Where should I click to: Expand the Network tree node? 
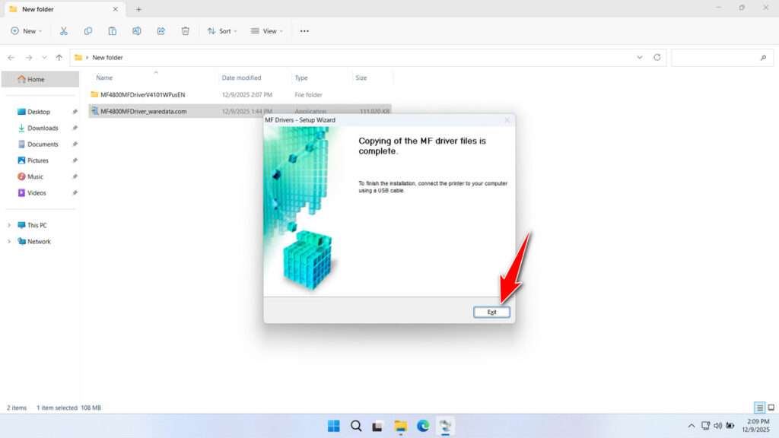point(9,242)
